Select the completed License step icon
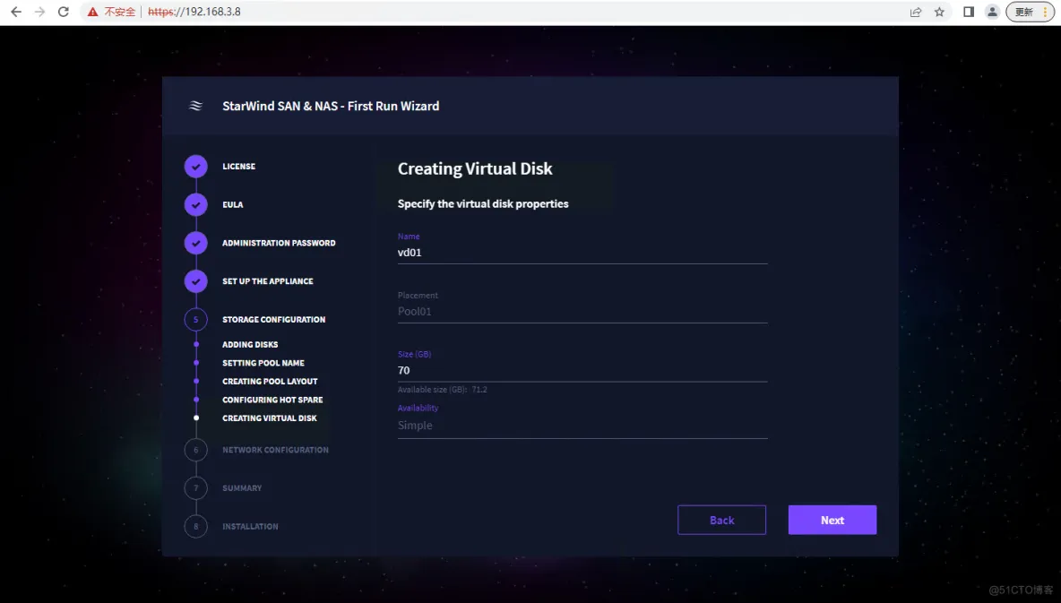Image resolution: width=1061 pixels, height=603 pixels. 195,167
